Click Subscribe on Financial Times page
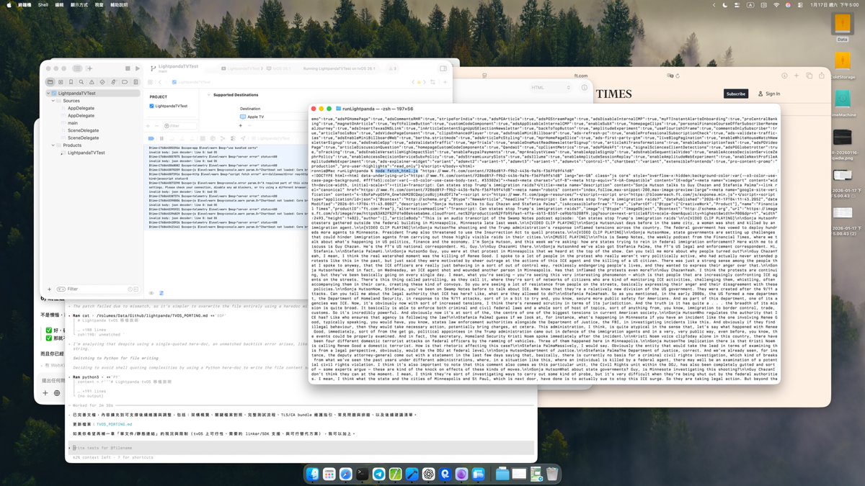The width and height of the screenshot is (865, 486). coord(736,94)
